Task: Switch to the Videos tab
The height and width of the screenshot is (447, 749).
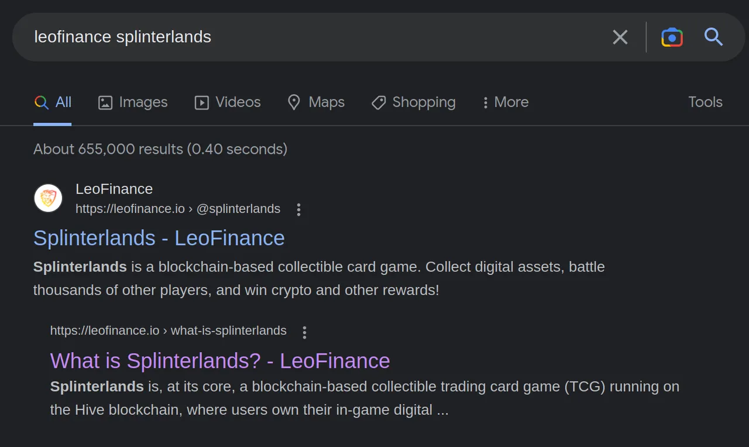Action: [x=228, y=102]
